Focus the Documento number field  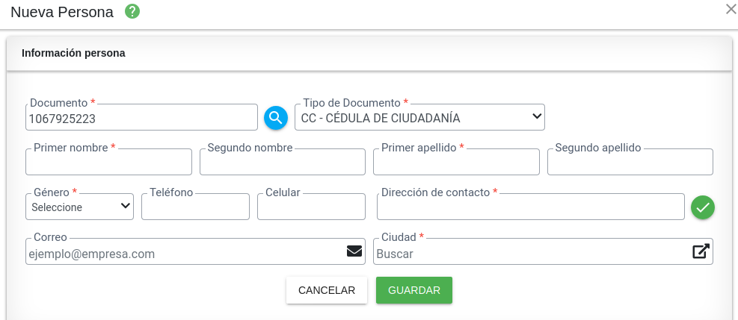click(x=141, y=118)
